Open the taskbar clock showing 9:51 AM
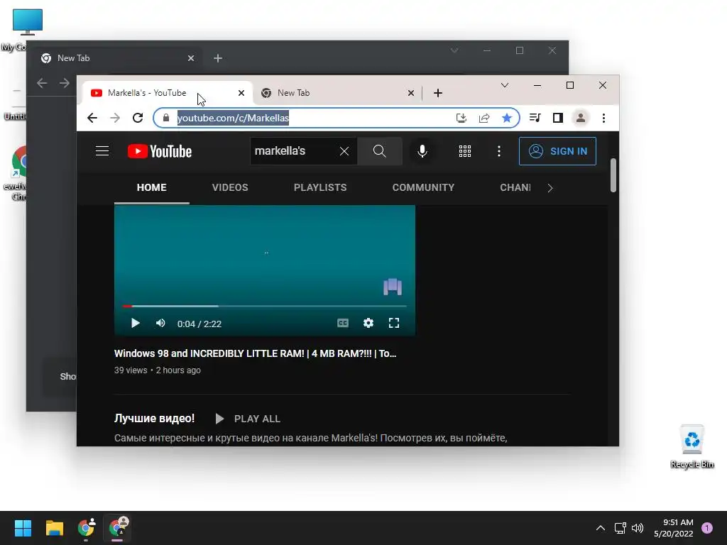 pyautogui.click(x=674, y=528)
